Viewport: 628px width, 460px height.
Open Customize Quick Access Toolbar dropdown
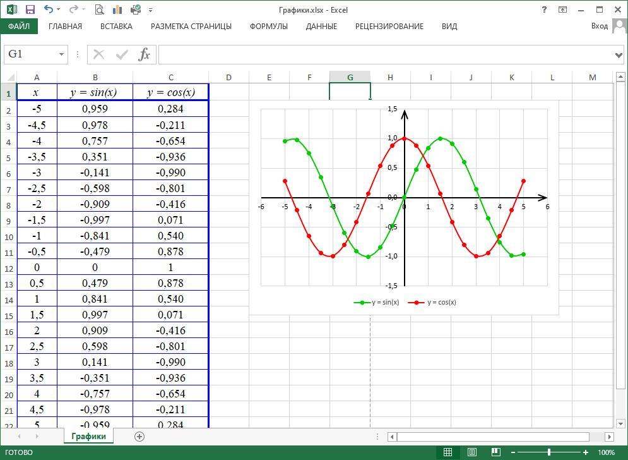coord(150,10)
